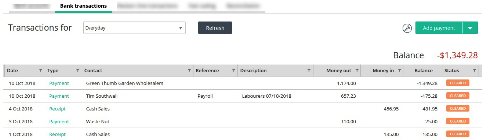This screenshot has height=140, width=483.
Task: Expand the Add payment dropdown arrow
Action: click(x=470, y=28)
